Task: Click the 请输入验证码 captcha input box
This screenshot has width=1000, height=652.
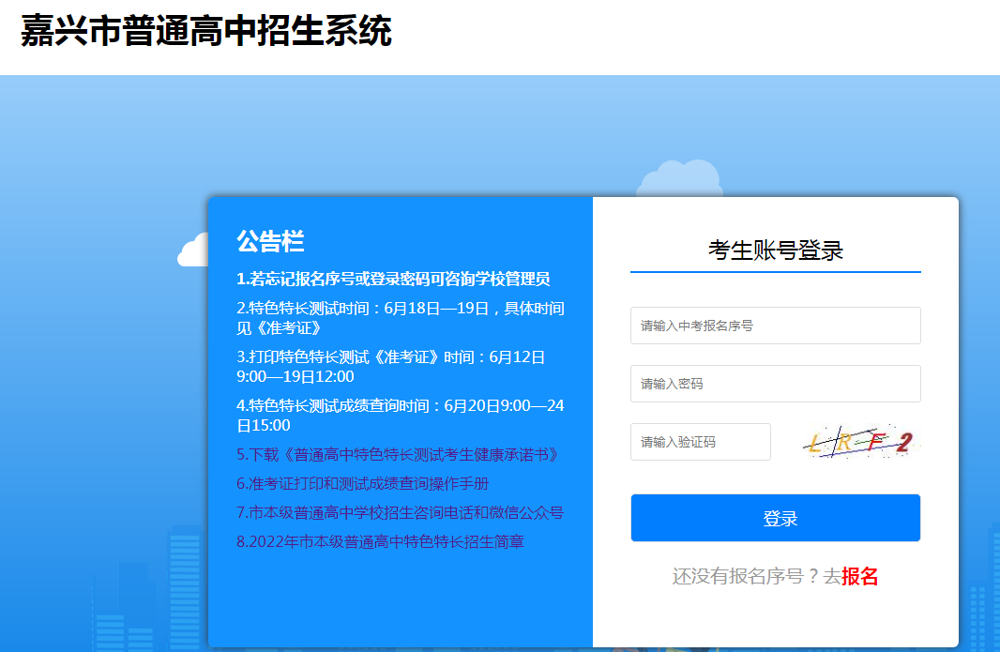Action: tap(700, 442)
